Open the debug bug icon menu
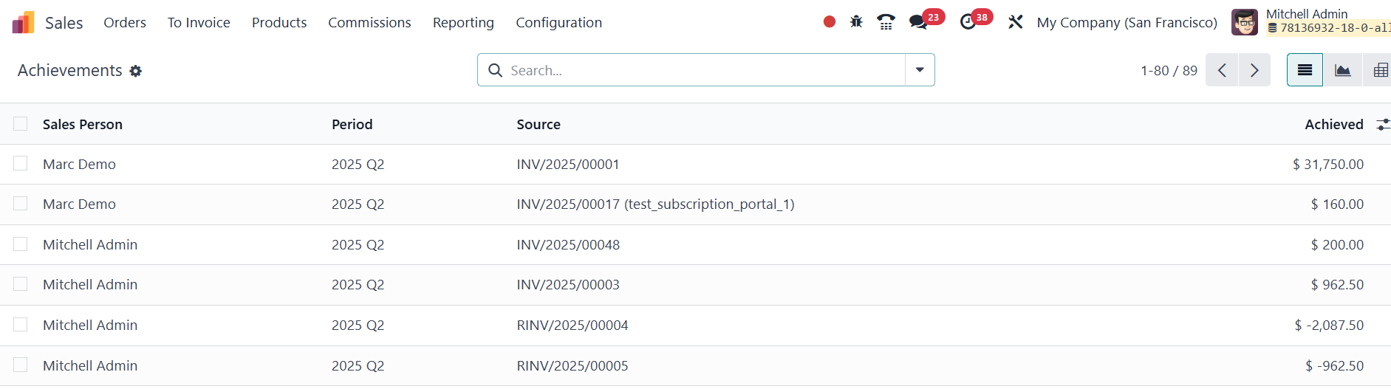Screen dimensions: 1391x389 (x=856, y=22)
